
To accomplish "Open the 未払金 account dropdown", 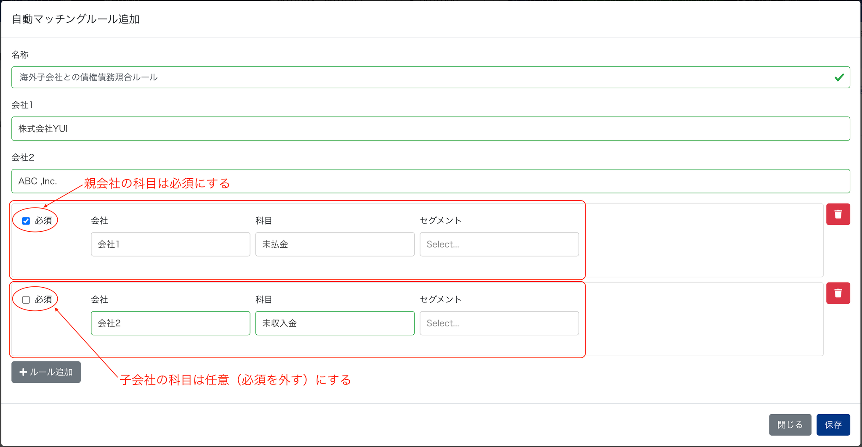I will click(x=335, y=244).
